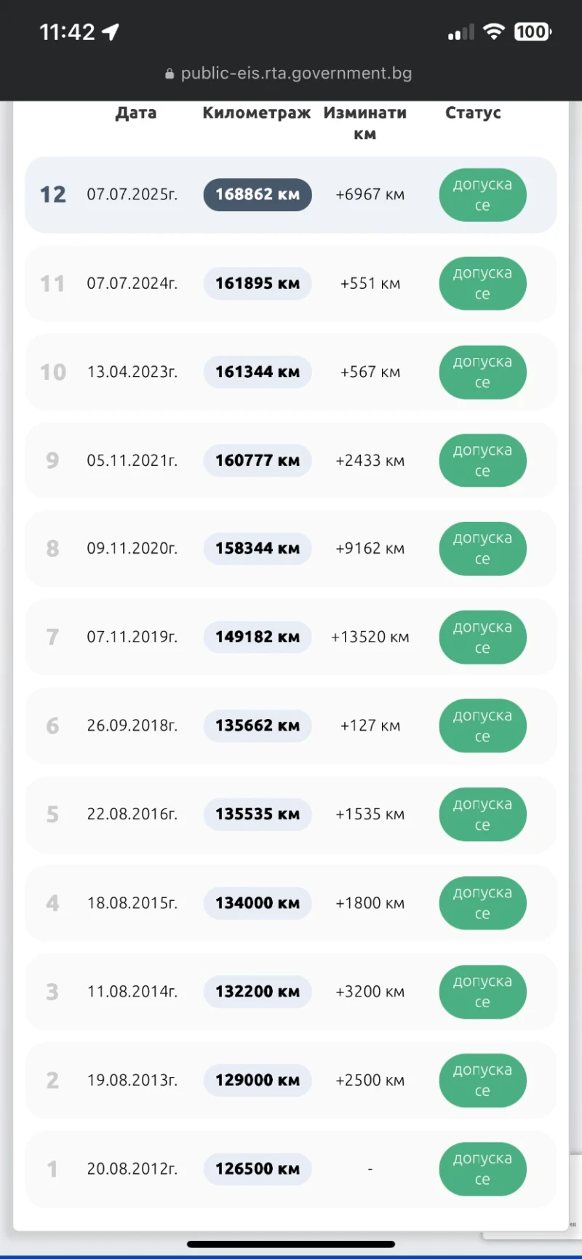Tap the home indicator bar at bottom
The width and height of the screenshot is (582, 1259).
coord(291,1244)
